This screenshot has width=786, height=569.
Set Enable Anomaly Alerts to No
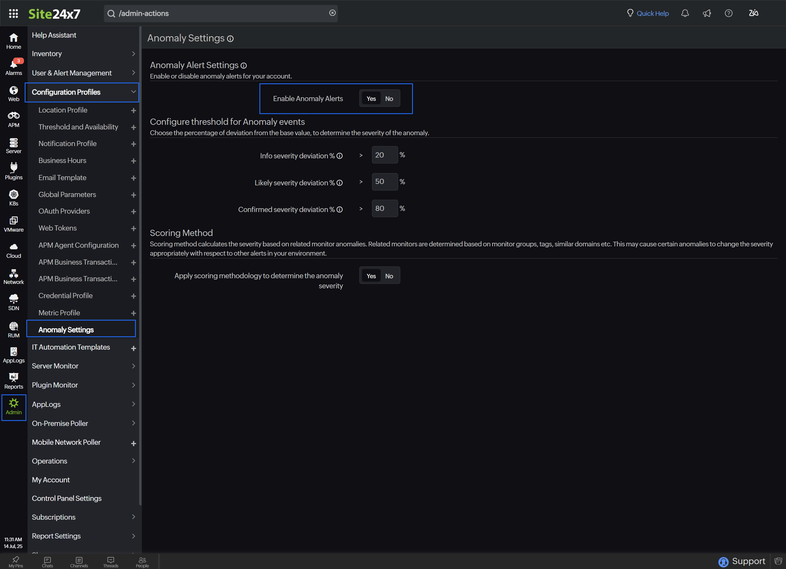(x=389, y=99)
